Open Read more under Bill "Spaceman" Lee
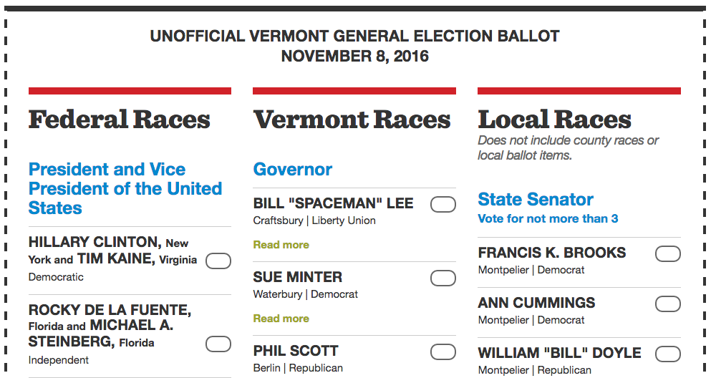 pyautogui.click(x=281, y=245)
